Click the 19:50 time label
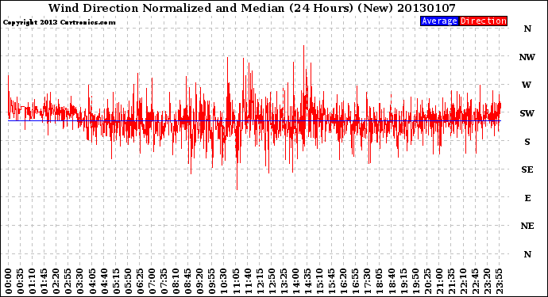The height and width of the screenshot is (297, 548). click(415, 281)
